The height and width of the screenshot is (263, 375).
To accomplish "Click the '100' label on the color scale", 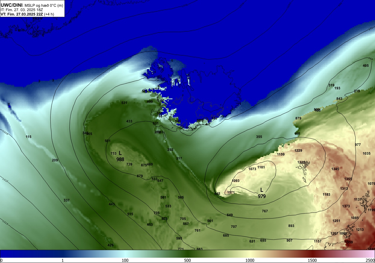I will [125, 260].
